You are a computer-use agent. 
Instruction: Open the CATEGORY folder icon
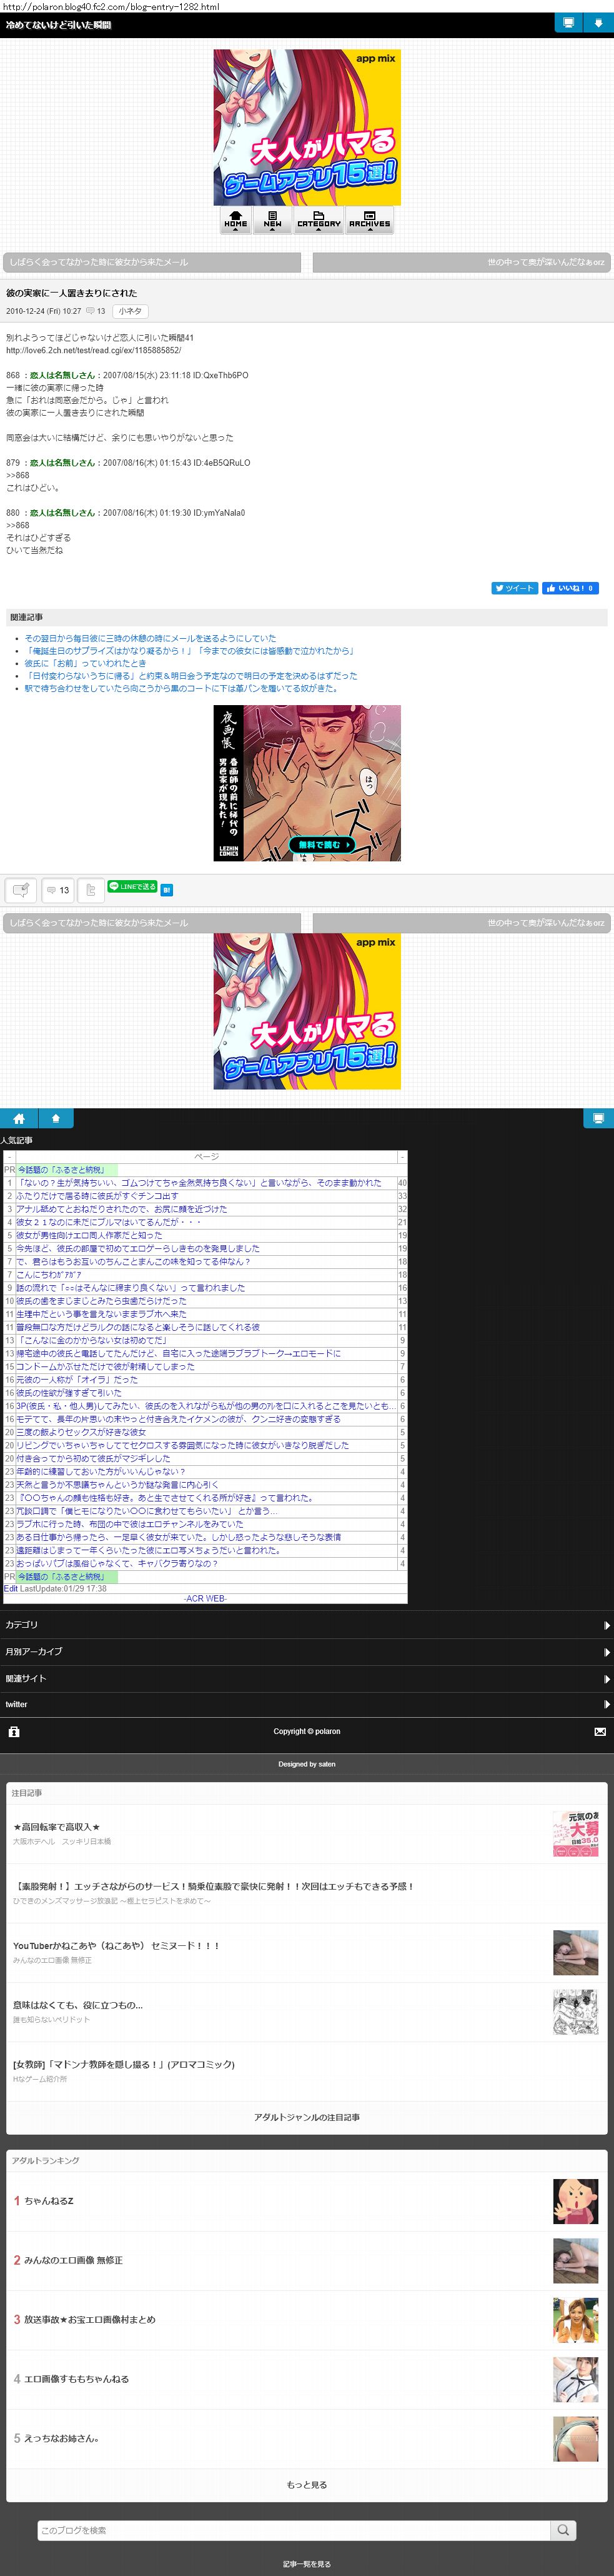click(318, 219)
